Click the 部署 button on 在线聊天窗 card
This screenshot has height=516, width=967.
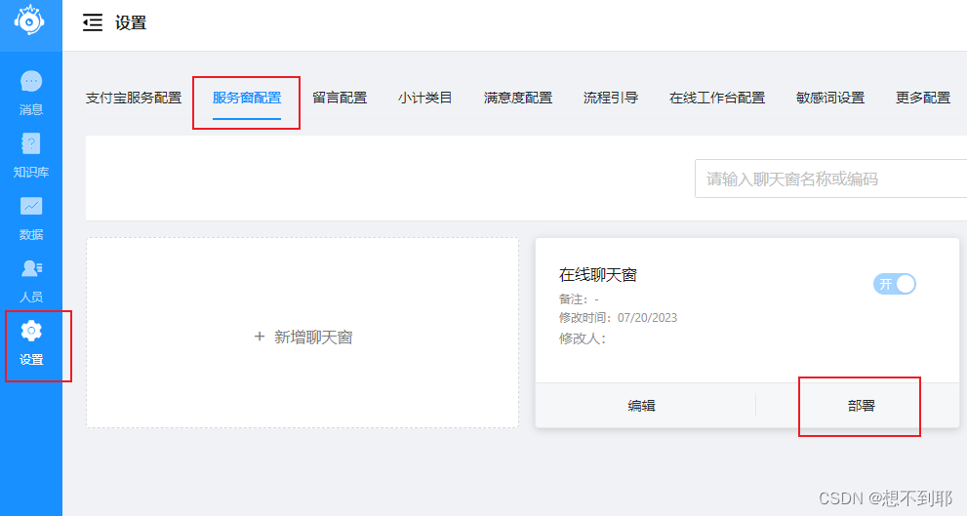coord(861,405)
